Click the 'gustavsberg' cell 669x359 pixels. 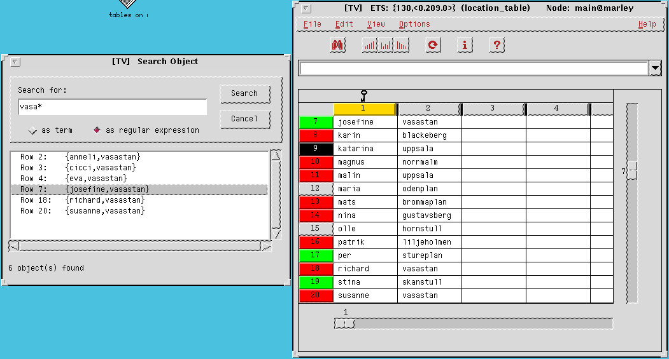pyautogui.click(x=430, y=215)
